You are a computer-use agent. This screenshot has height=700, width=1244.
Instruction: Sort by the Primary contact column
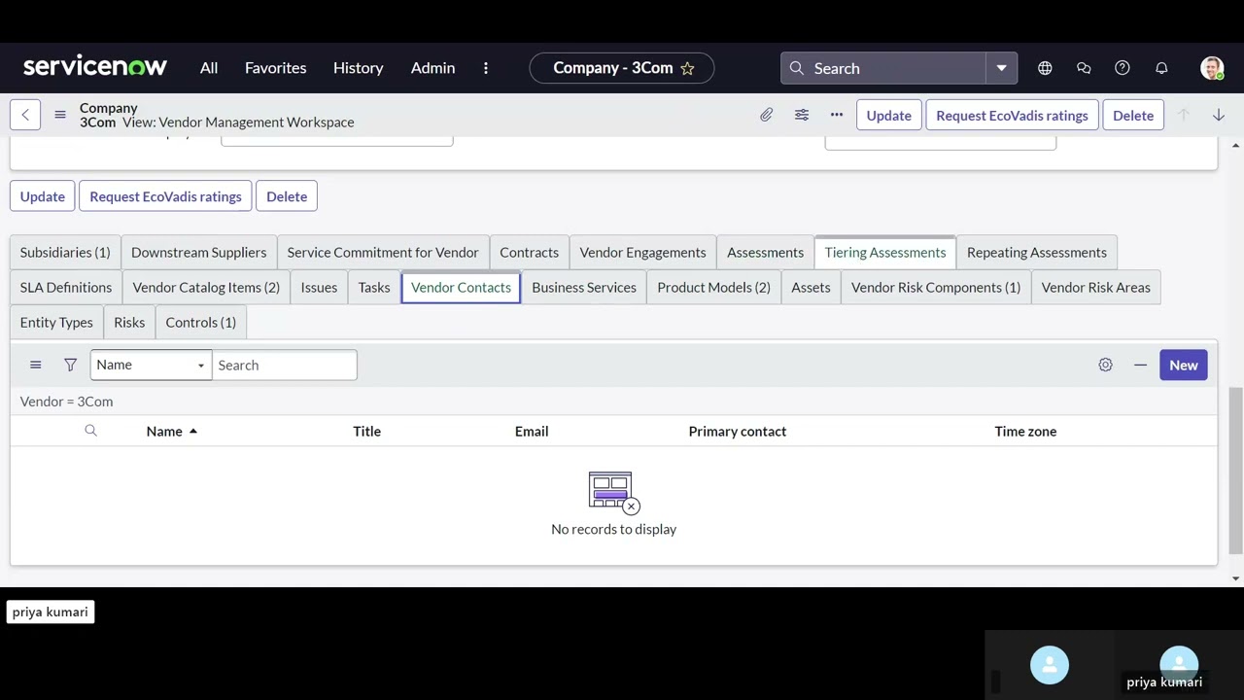tap(738, 431)
